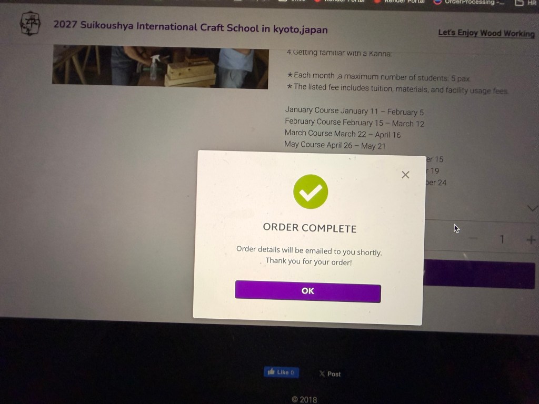Screen dimensions: 539x404
Task: Expand the course selection dropdown chevron
Action: [x=532, y=208]
